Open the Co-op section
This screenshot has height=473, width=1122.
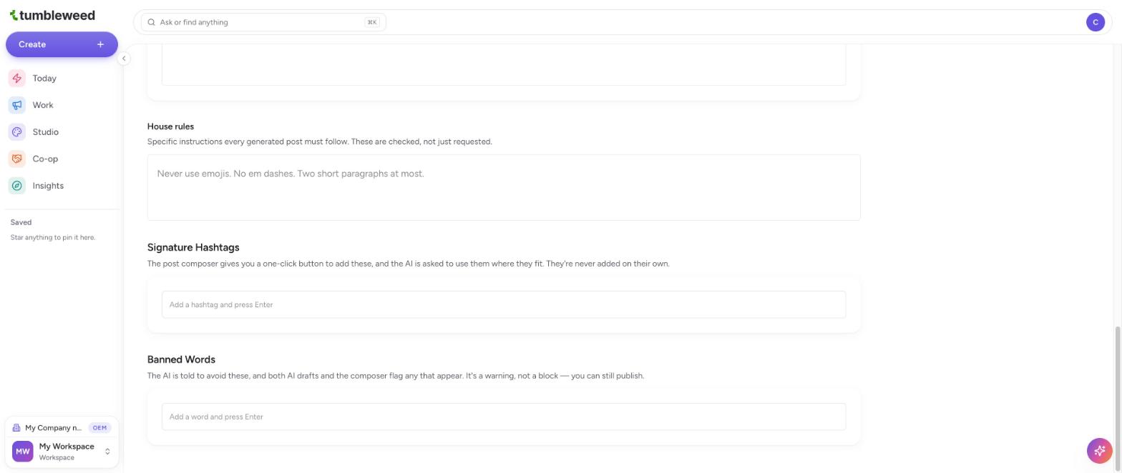(x=62, y=159)
